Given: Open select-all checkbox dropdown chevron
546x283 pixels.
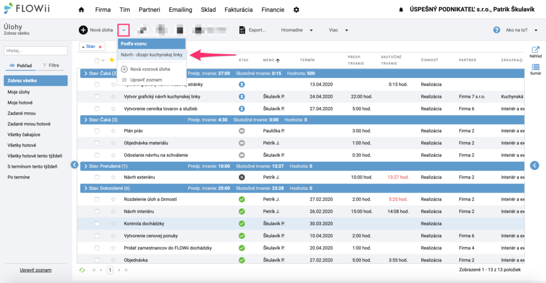Looking at the screenshot, I should [103, 61].
